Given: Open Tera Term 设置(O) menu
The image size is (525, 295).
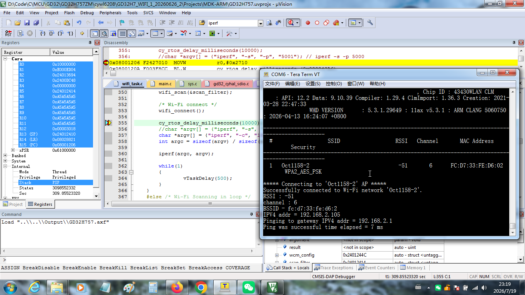Looking at the screenshot, I should click(313, 84).
